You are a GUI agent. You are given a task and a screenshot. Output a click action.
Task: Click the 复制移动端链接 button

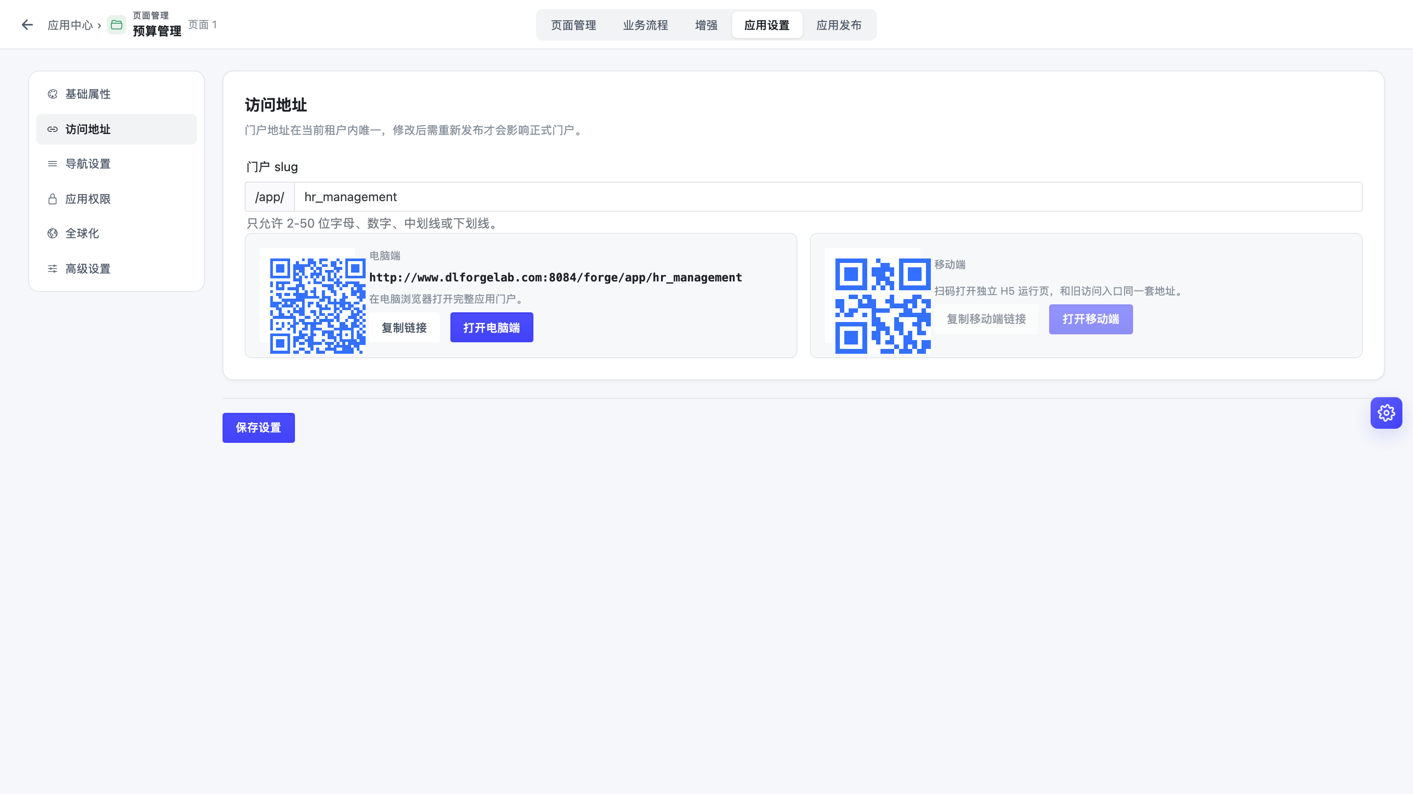click(x=986, y=319)
